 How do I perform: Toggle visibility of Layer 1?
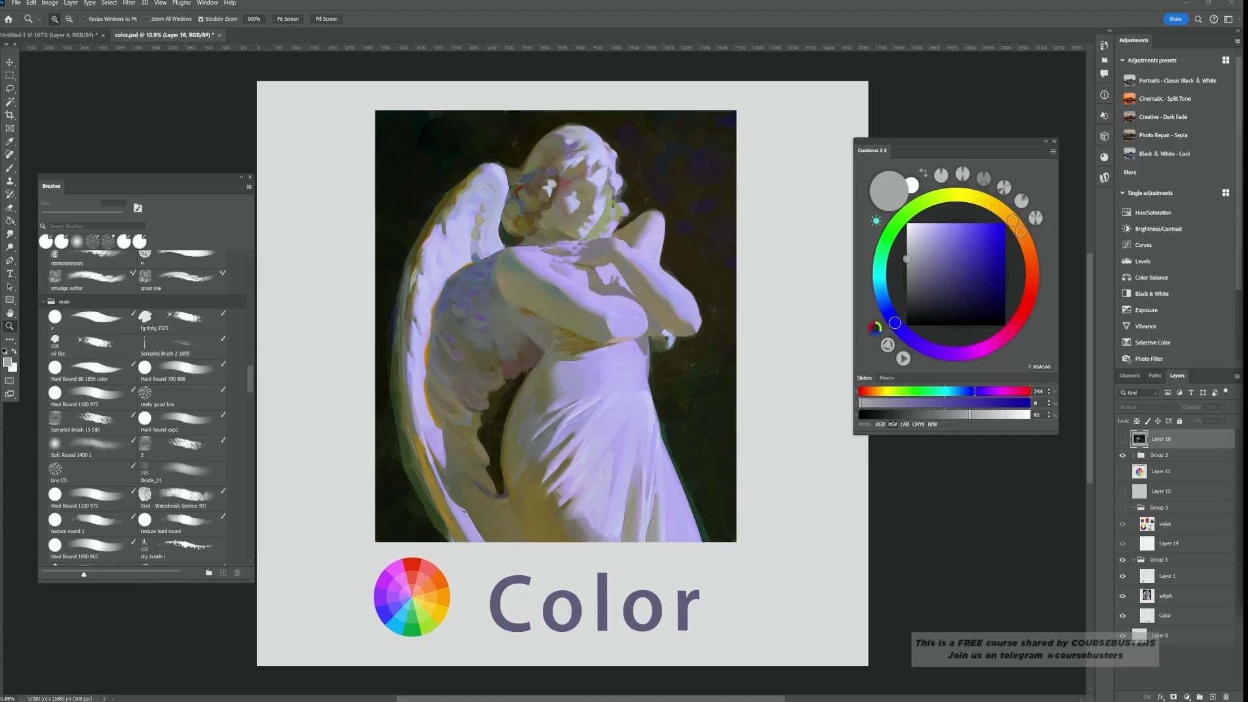point(1123,576)
